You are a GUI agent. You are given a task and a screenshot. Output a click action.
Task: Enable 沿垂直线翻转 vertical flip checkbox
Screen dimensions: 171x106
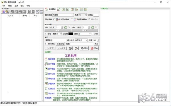pos(72,19)
